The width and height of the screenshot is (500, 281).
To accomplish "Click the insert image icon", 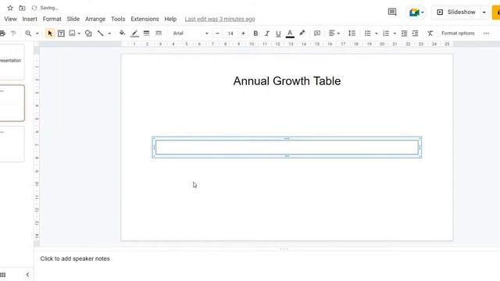I will click(x=72, y=33).
